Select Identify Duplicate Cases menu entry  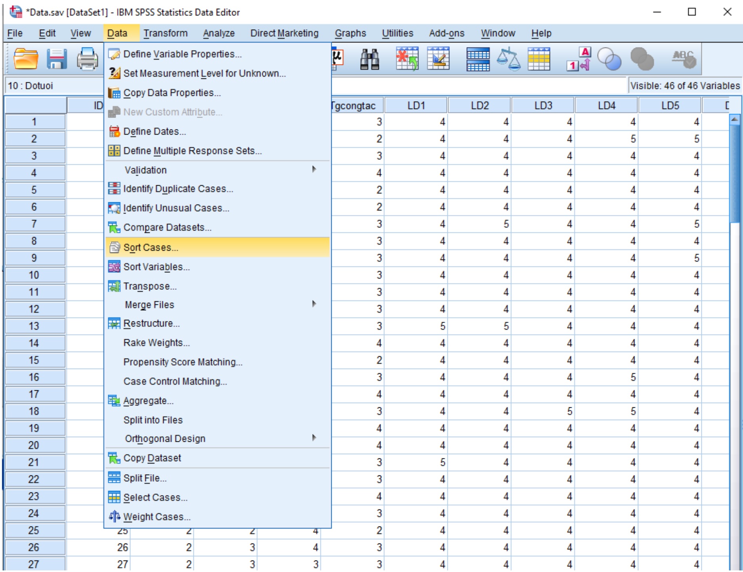point(178,189)
